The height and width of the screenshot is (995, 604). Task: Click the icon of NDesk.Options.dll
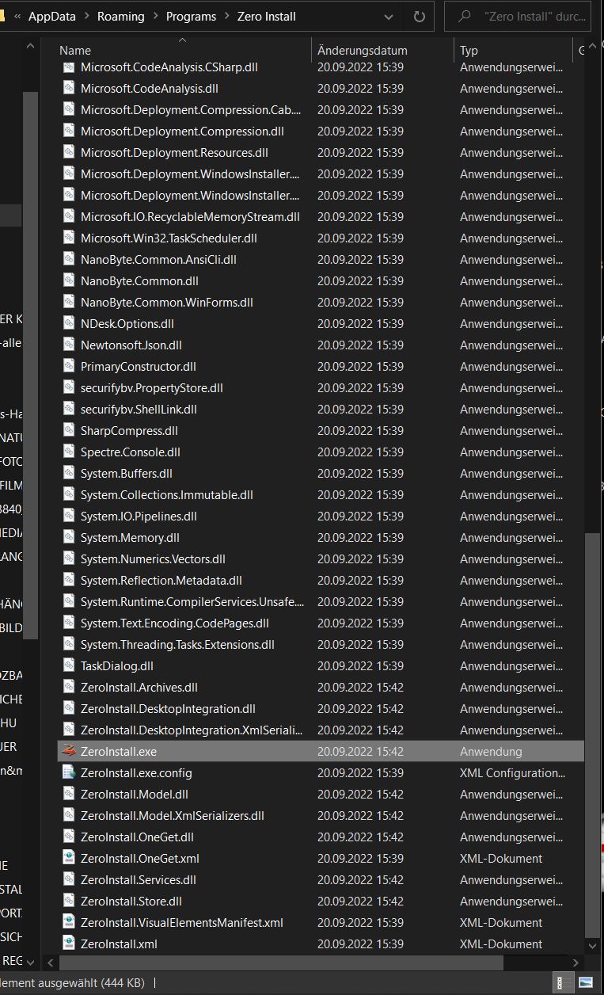[69, 323]
